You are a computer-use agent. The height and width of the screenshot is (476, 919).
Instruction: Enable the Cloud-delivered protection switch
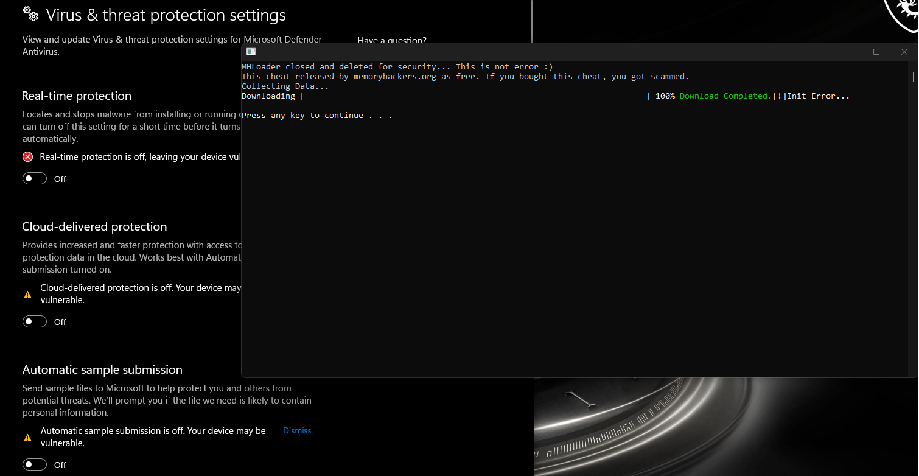(35, 321)
